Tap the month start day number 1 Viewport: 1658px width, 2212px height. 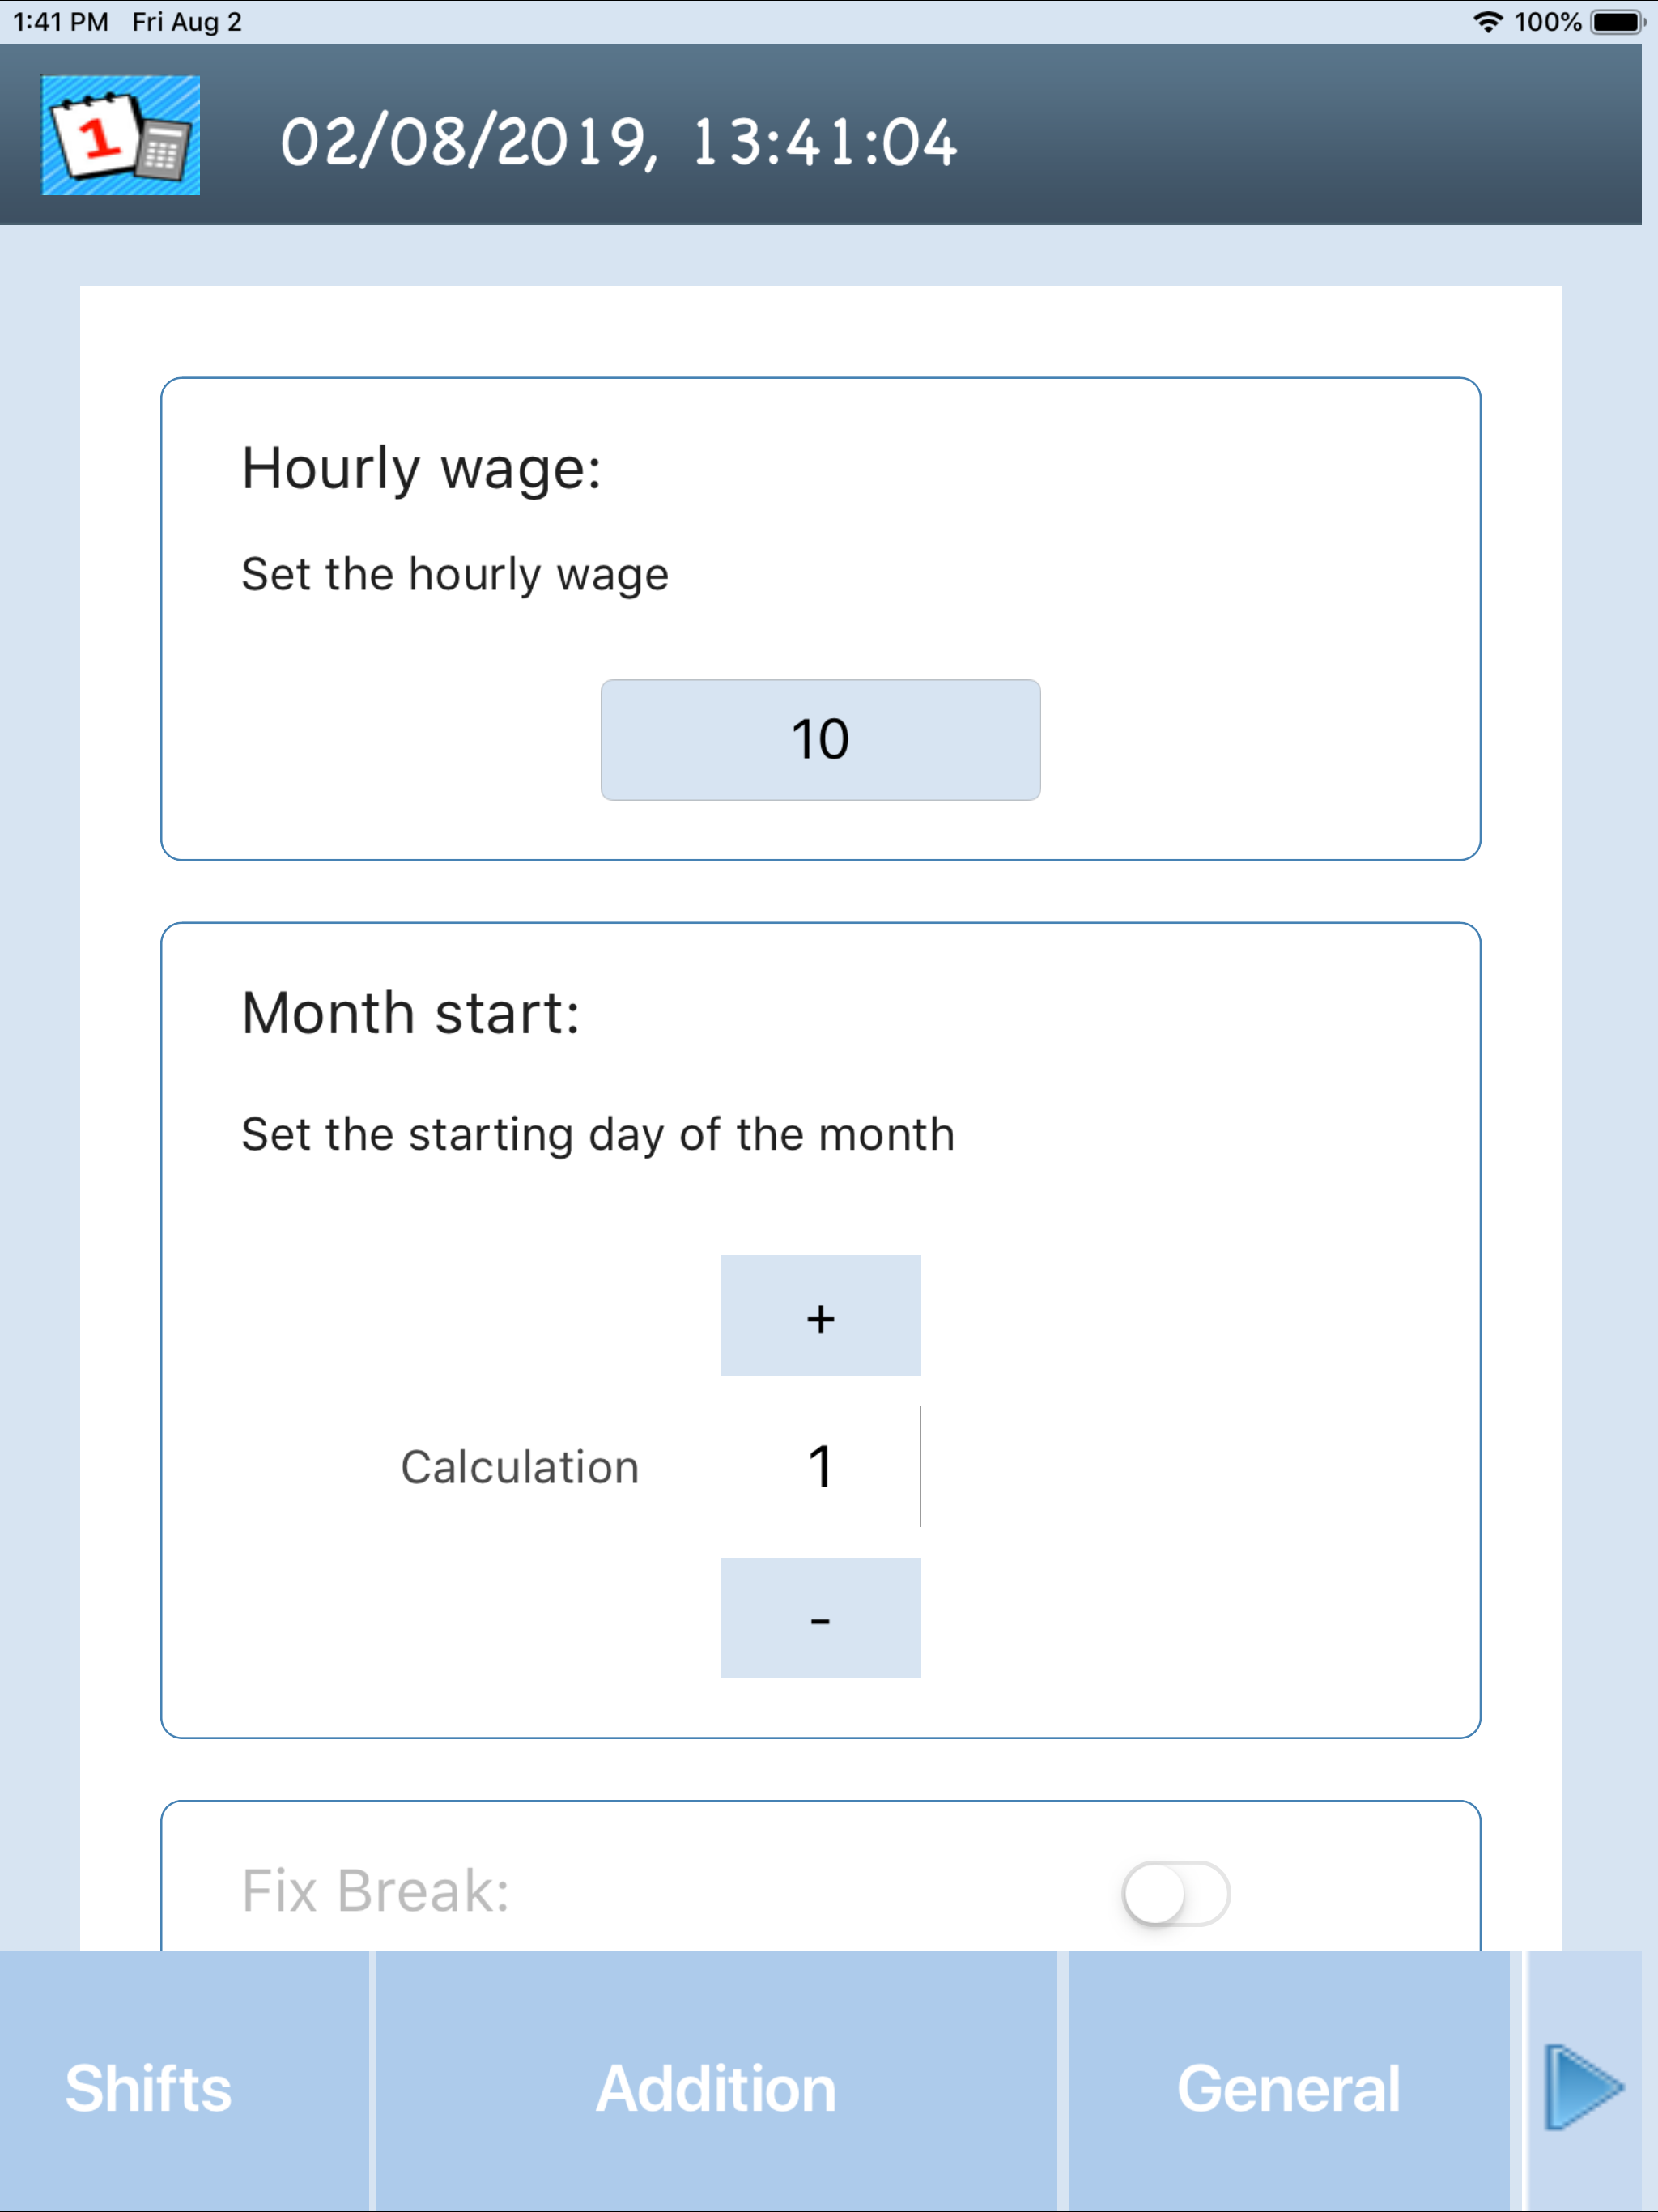820,1466
